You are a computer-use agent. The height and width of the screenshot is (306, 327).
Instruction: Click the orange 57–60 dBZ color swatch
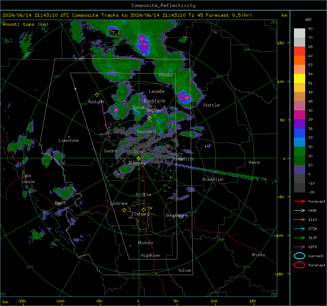point(299,60)
